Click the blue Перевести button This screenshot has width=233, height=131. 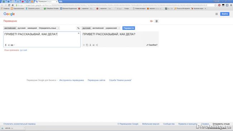click(x=129, y=28)
